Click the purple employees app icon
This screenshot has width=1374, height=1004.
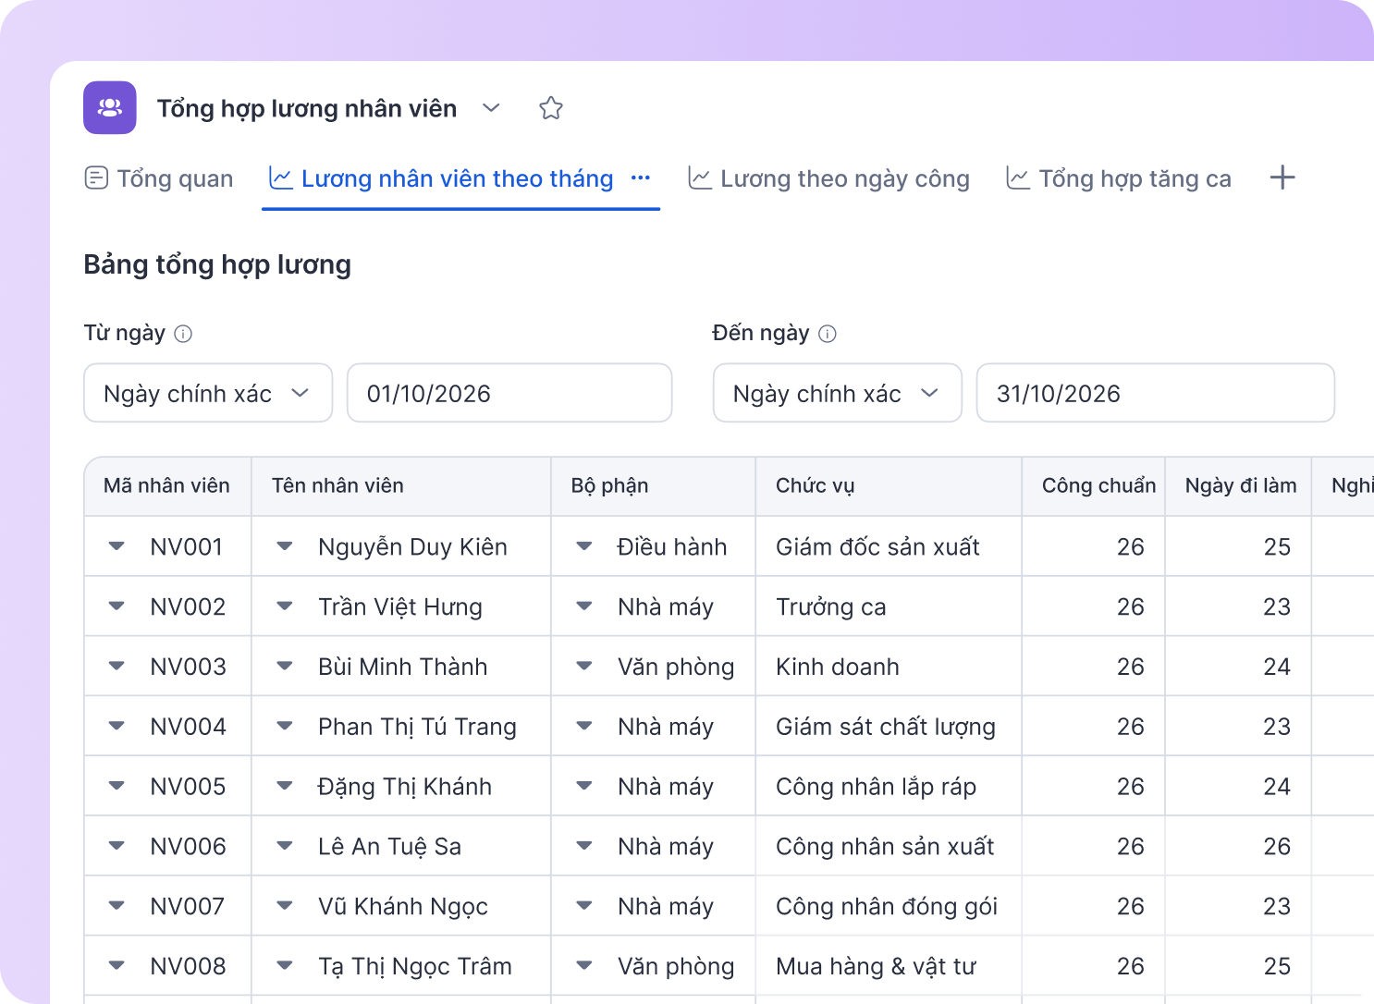[110, 108]
